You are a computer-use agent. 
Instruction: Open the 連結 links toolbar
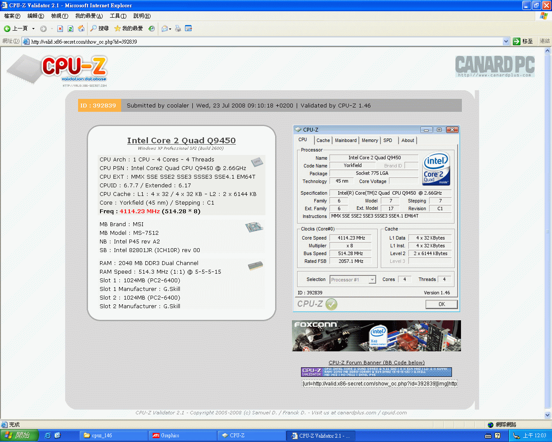coord(545,41)
